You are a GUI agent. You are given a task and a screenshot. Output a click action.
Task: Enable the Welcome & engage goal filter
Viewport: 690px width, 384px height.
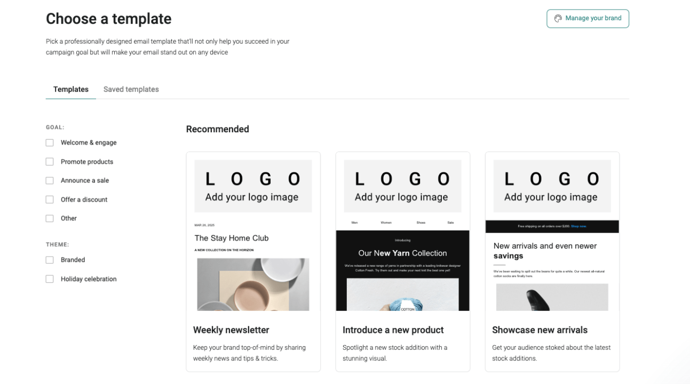(50, 142)
